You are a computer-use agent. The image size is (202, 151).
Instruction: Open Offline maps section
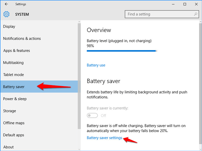coord(14,123)
